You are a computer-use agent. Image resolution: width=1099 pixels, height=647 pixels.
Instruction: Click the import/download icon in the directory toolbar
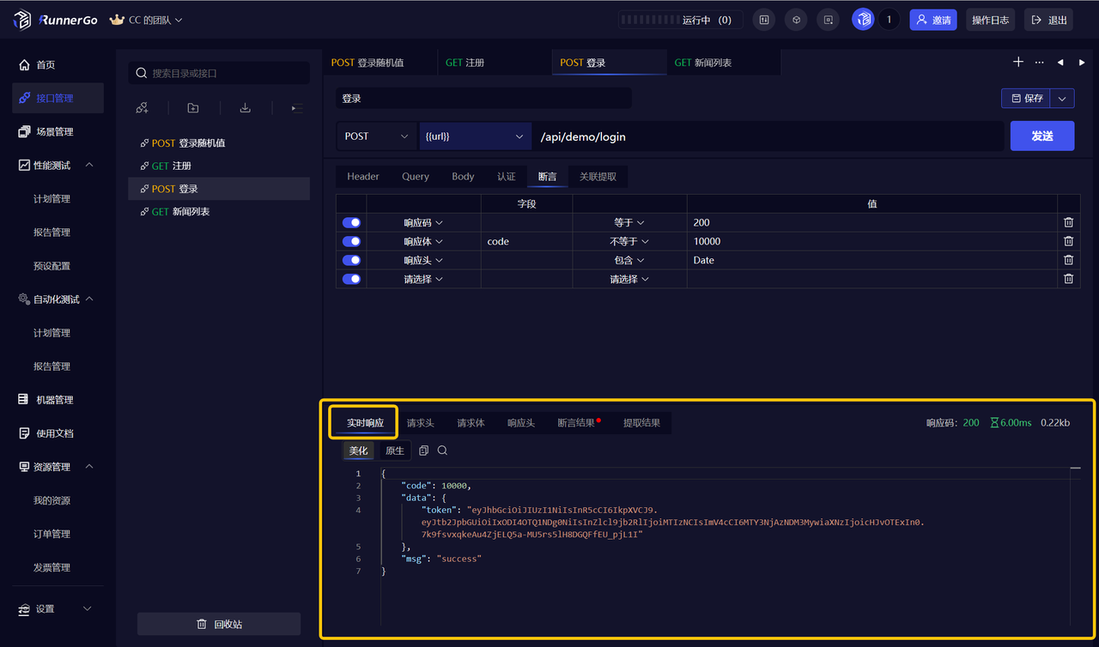pyautogui.click(x=245, y=107)
